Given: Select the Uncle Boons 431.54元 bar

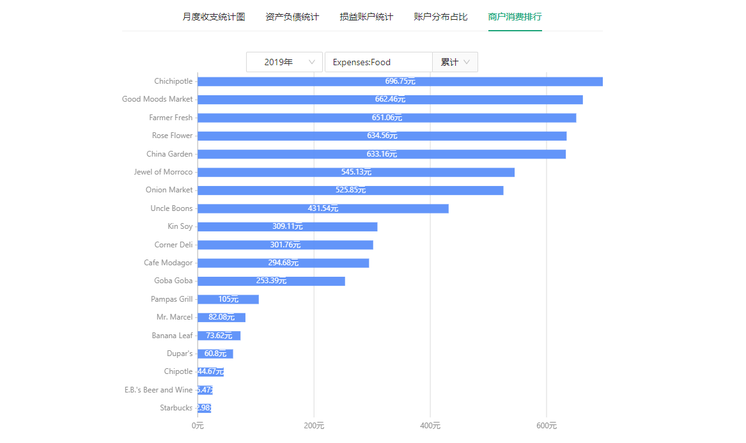Looking at the screenshot, I should pos(323,208).
